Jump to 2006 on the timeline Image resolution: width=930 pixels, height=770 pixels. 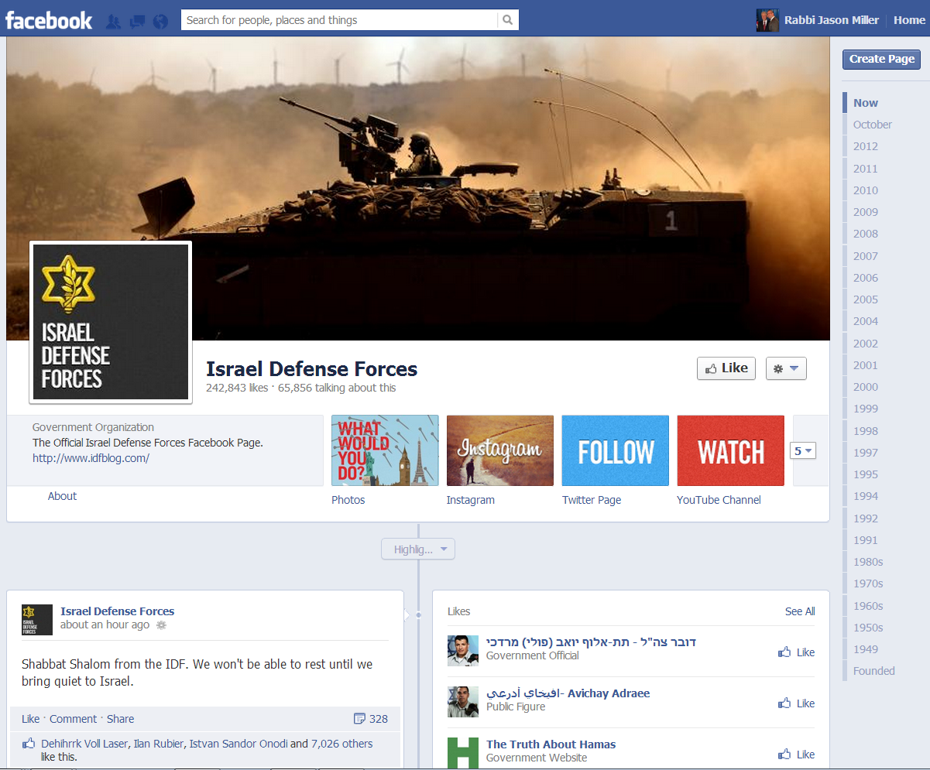[x=866, y=278]
